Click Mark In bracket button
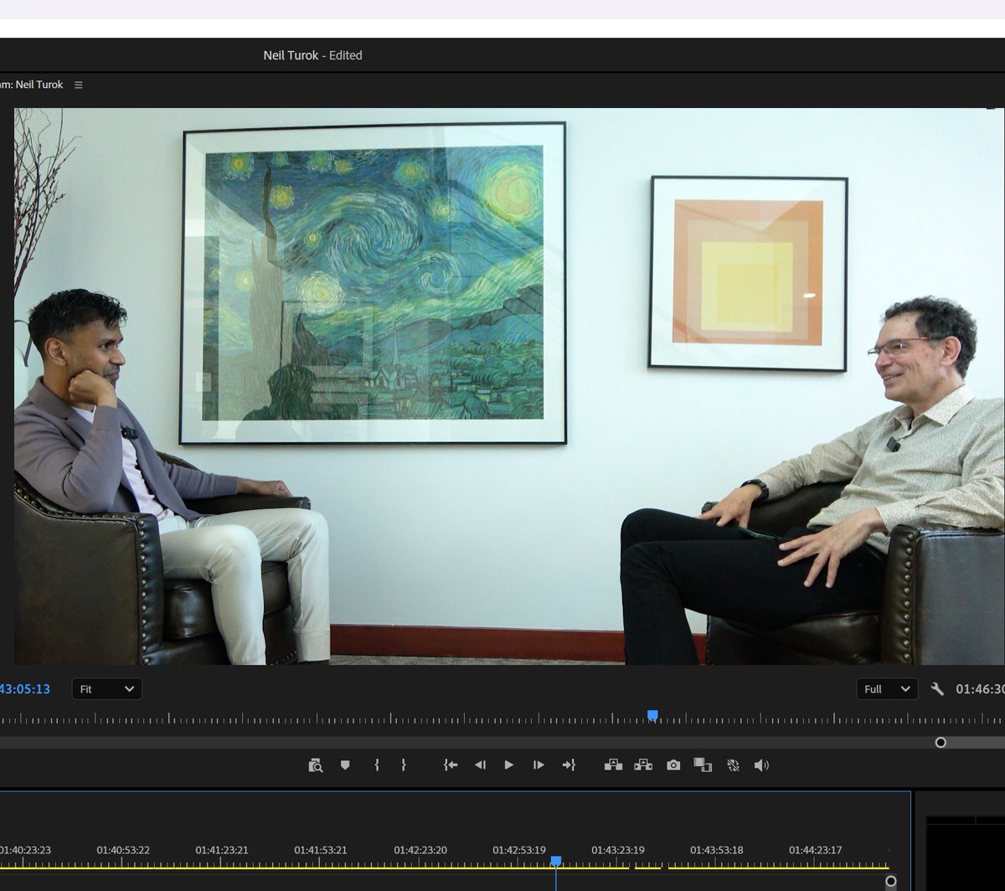 point(377,765)
